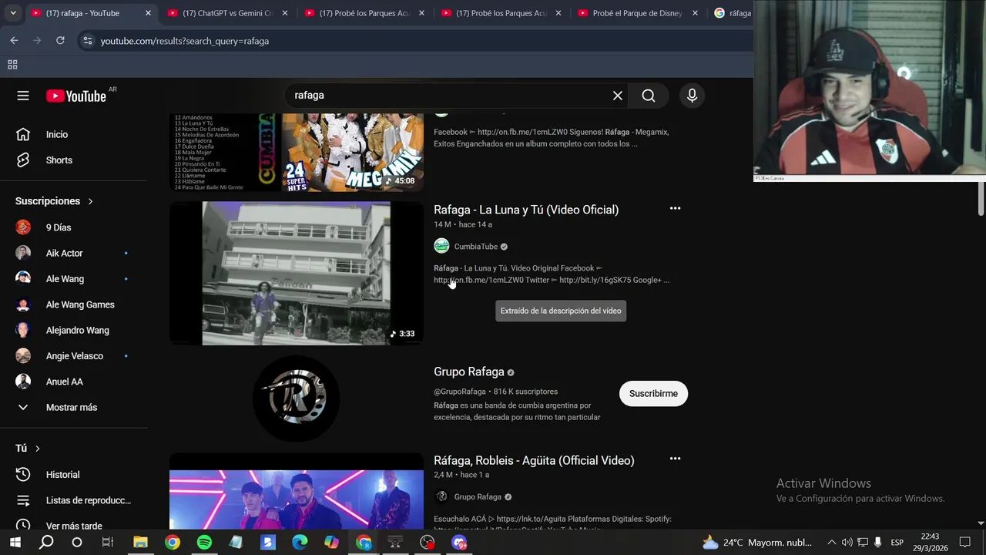The width and height of the screenshot is (986, 555).
Task: Reload the current page
Action: (60, 40)
